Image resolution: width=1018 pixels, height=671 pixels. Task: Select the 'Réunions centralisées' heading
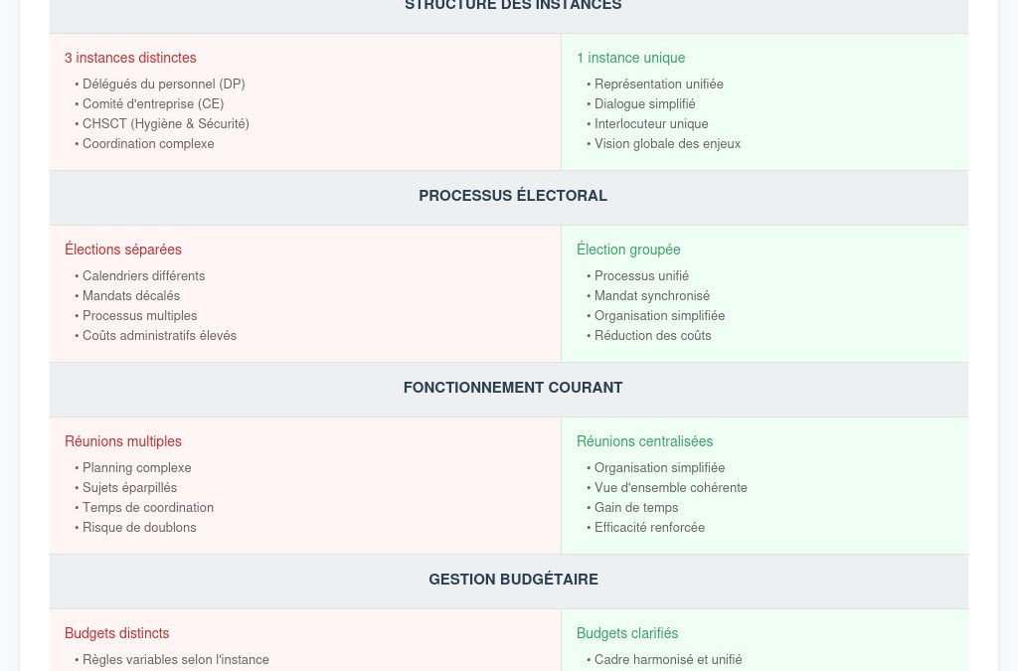(644, 441)
